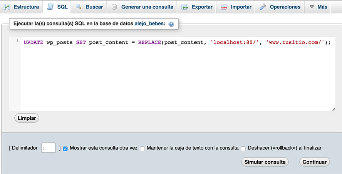Click the Más triangle arrow
Image resolution: width=342 pixels, height=174 pixels.
click(x=312, y=7)
